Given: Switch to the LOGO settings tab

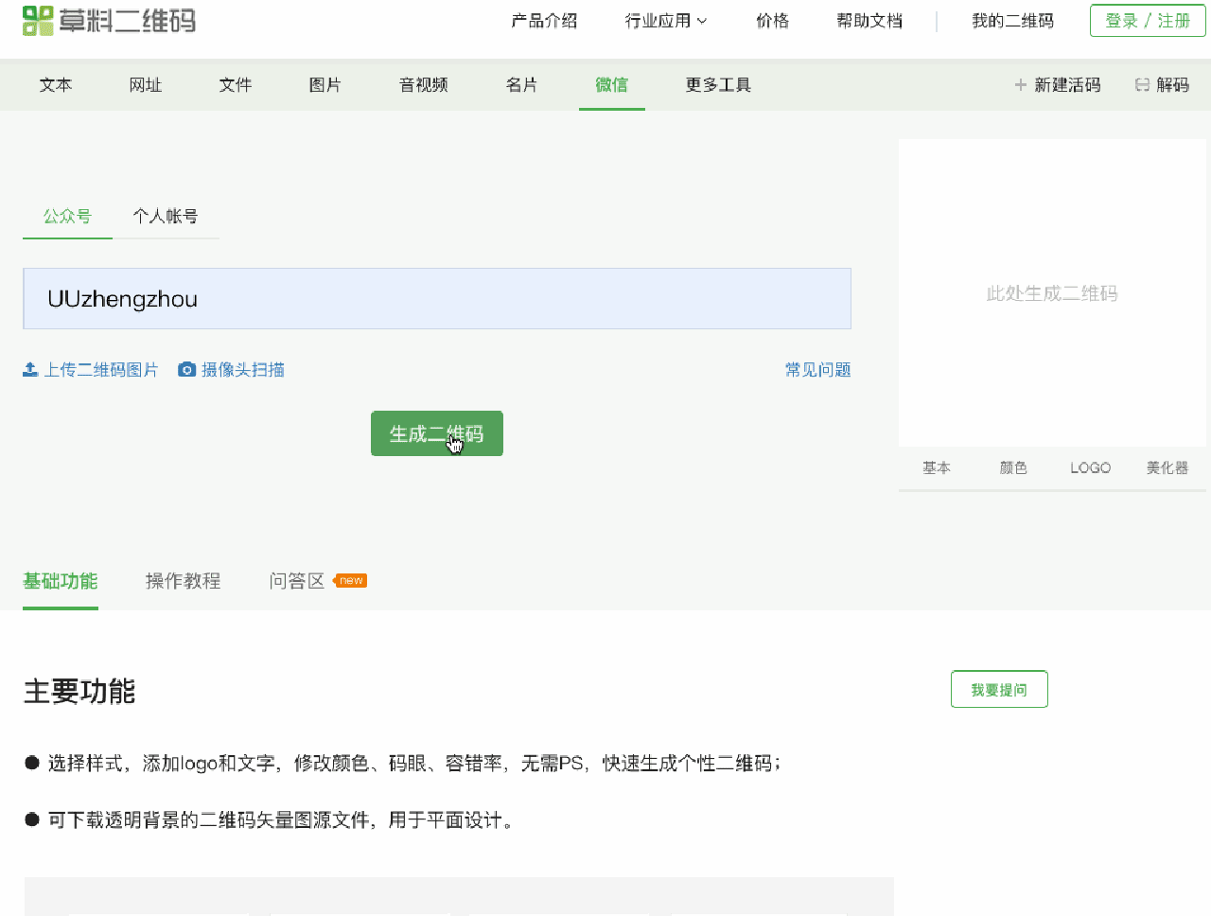Looking at the screenshot, I should tap(1090, 467).
